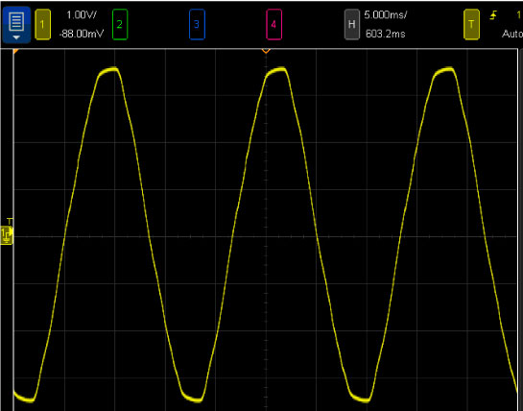Image resolution: width=523 pixels, height=411 pixels.
Task: Click the 603.2ms horizontal delay value
Action: 385,34
